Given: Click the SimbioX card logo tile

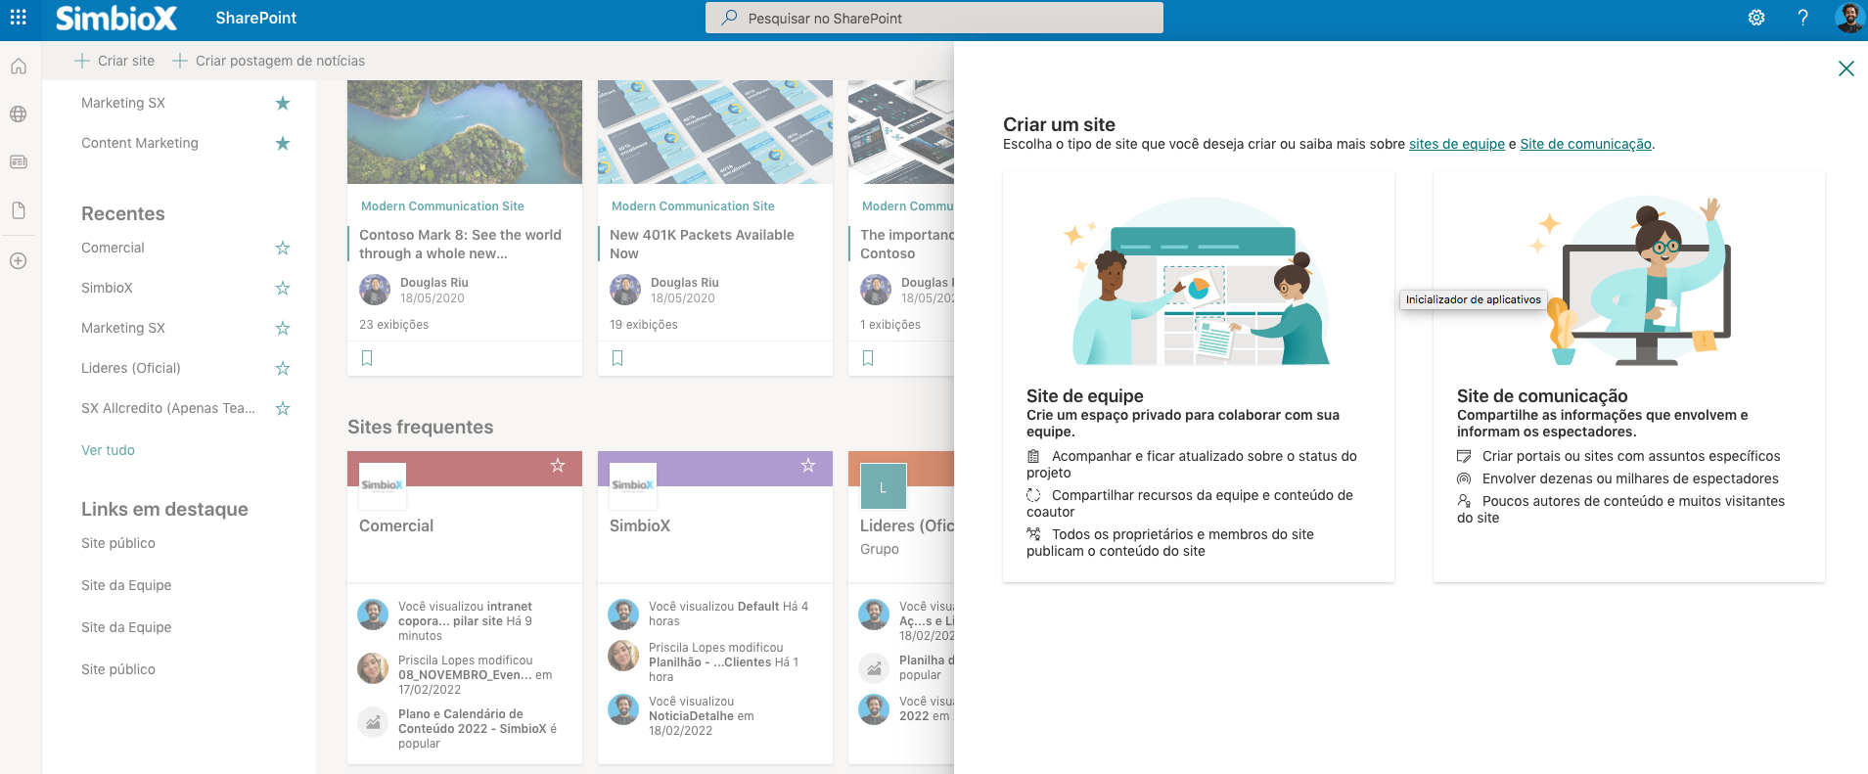Looking at the screenshot, I should (x=633, y=485).
